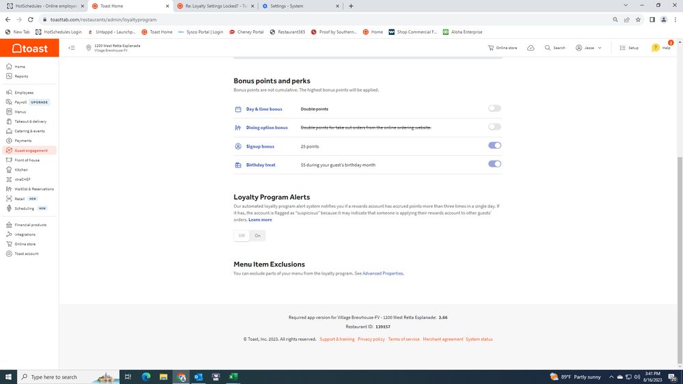Open the Advanced Properties link
The image size is (683, 384).
coord(382,273)
